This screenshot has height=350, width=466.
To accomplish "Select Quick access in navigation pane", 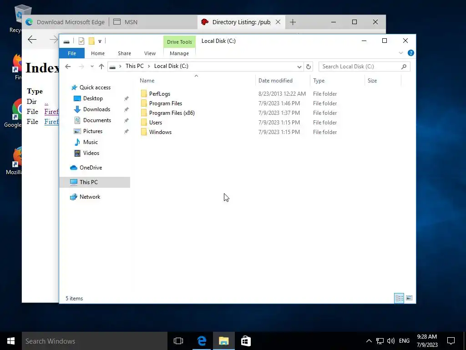I will (x=95, y=87).
